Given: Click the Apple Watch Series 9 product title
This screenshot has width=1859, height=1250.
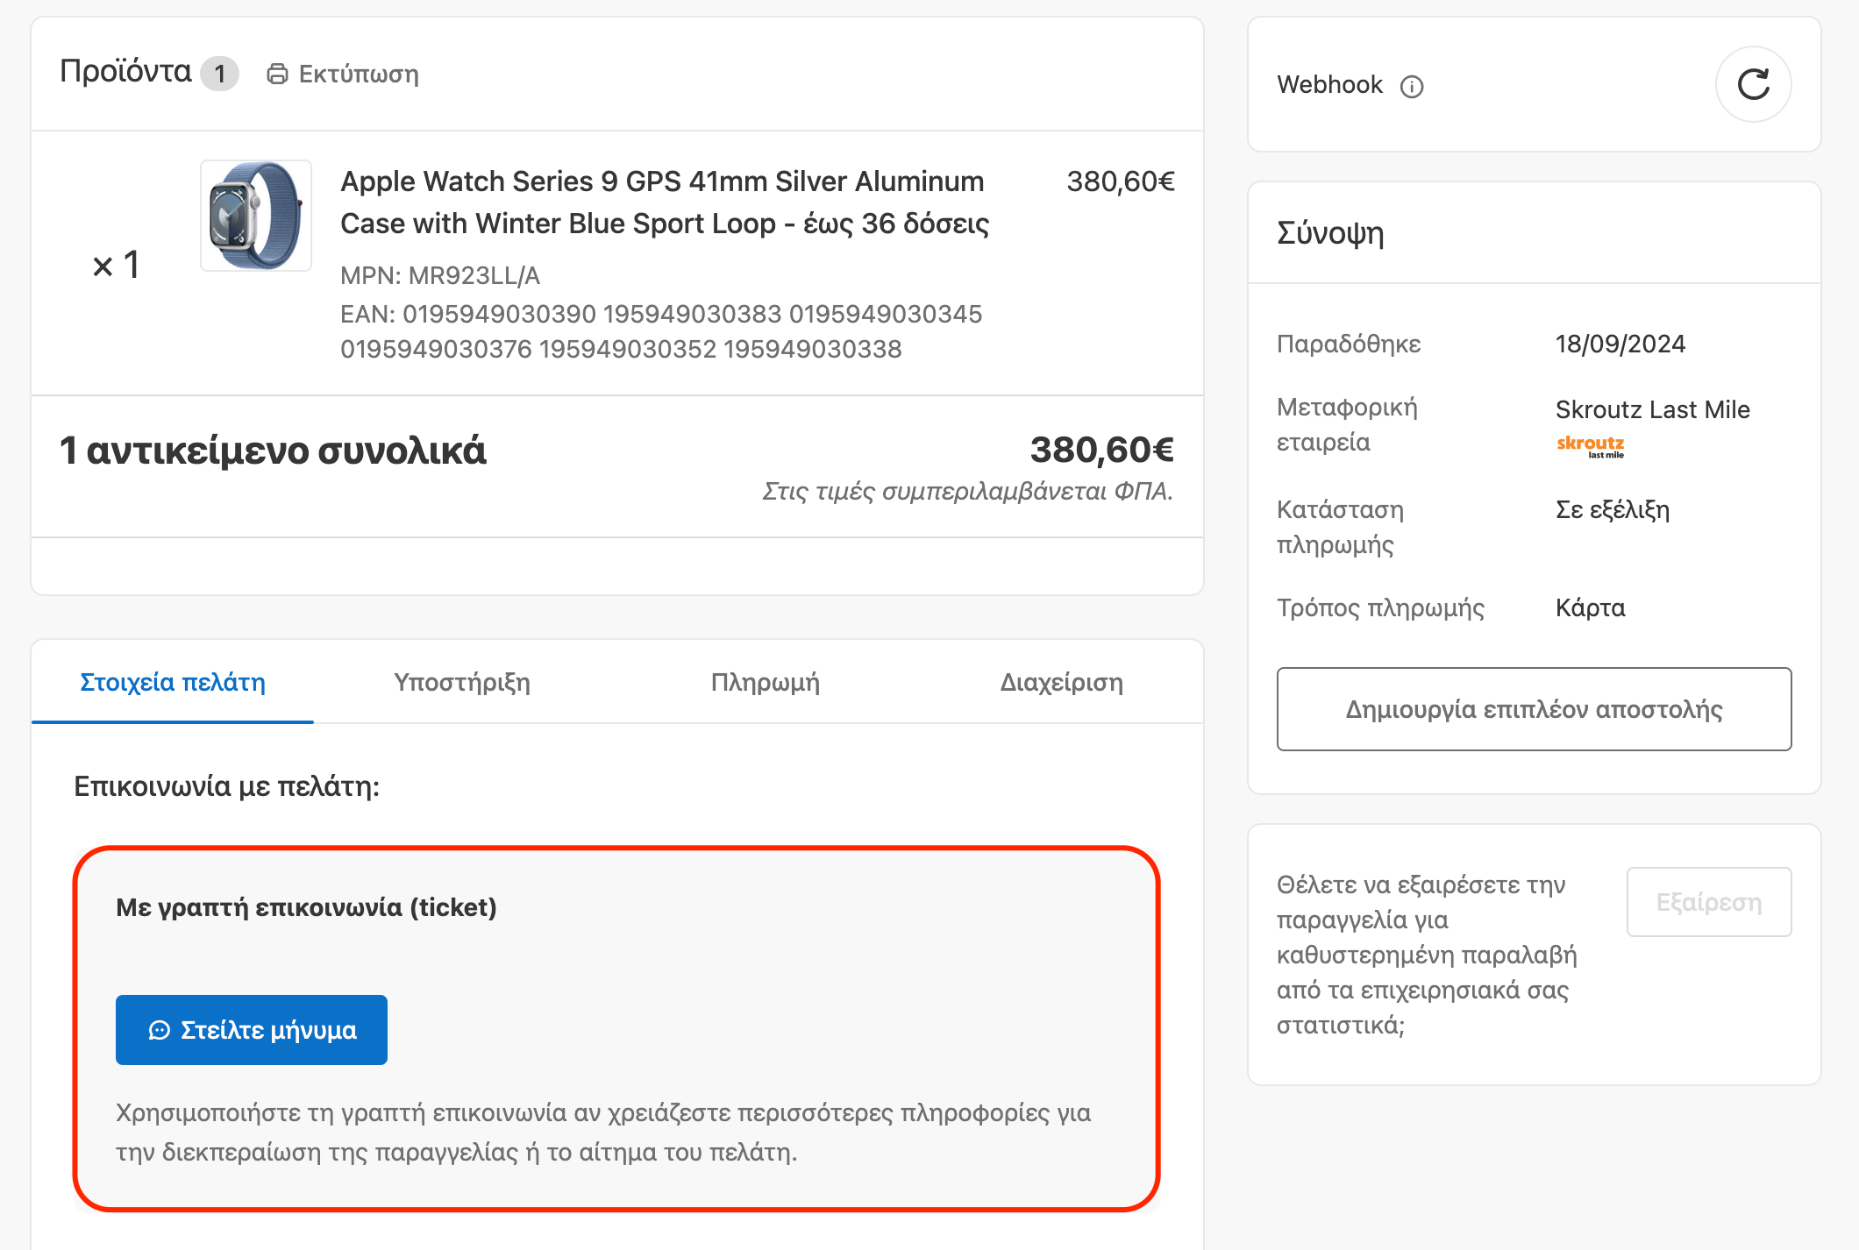Looking at the screenshot, I should pyautogui.click(x=665, y=202).
